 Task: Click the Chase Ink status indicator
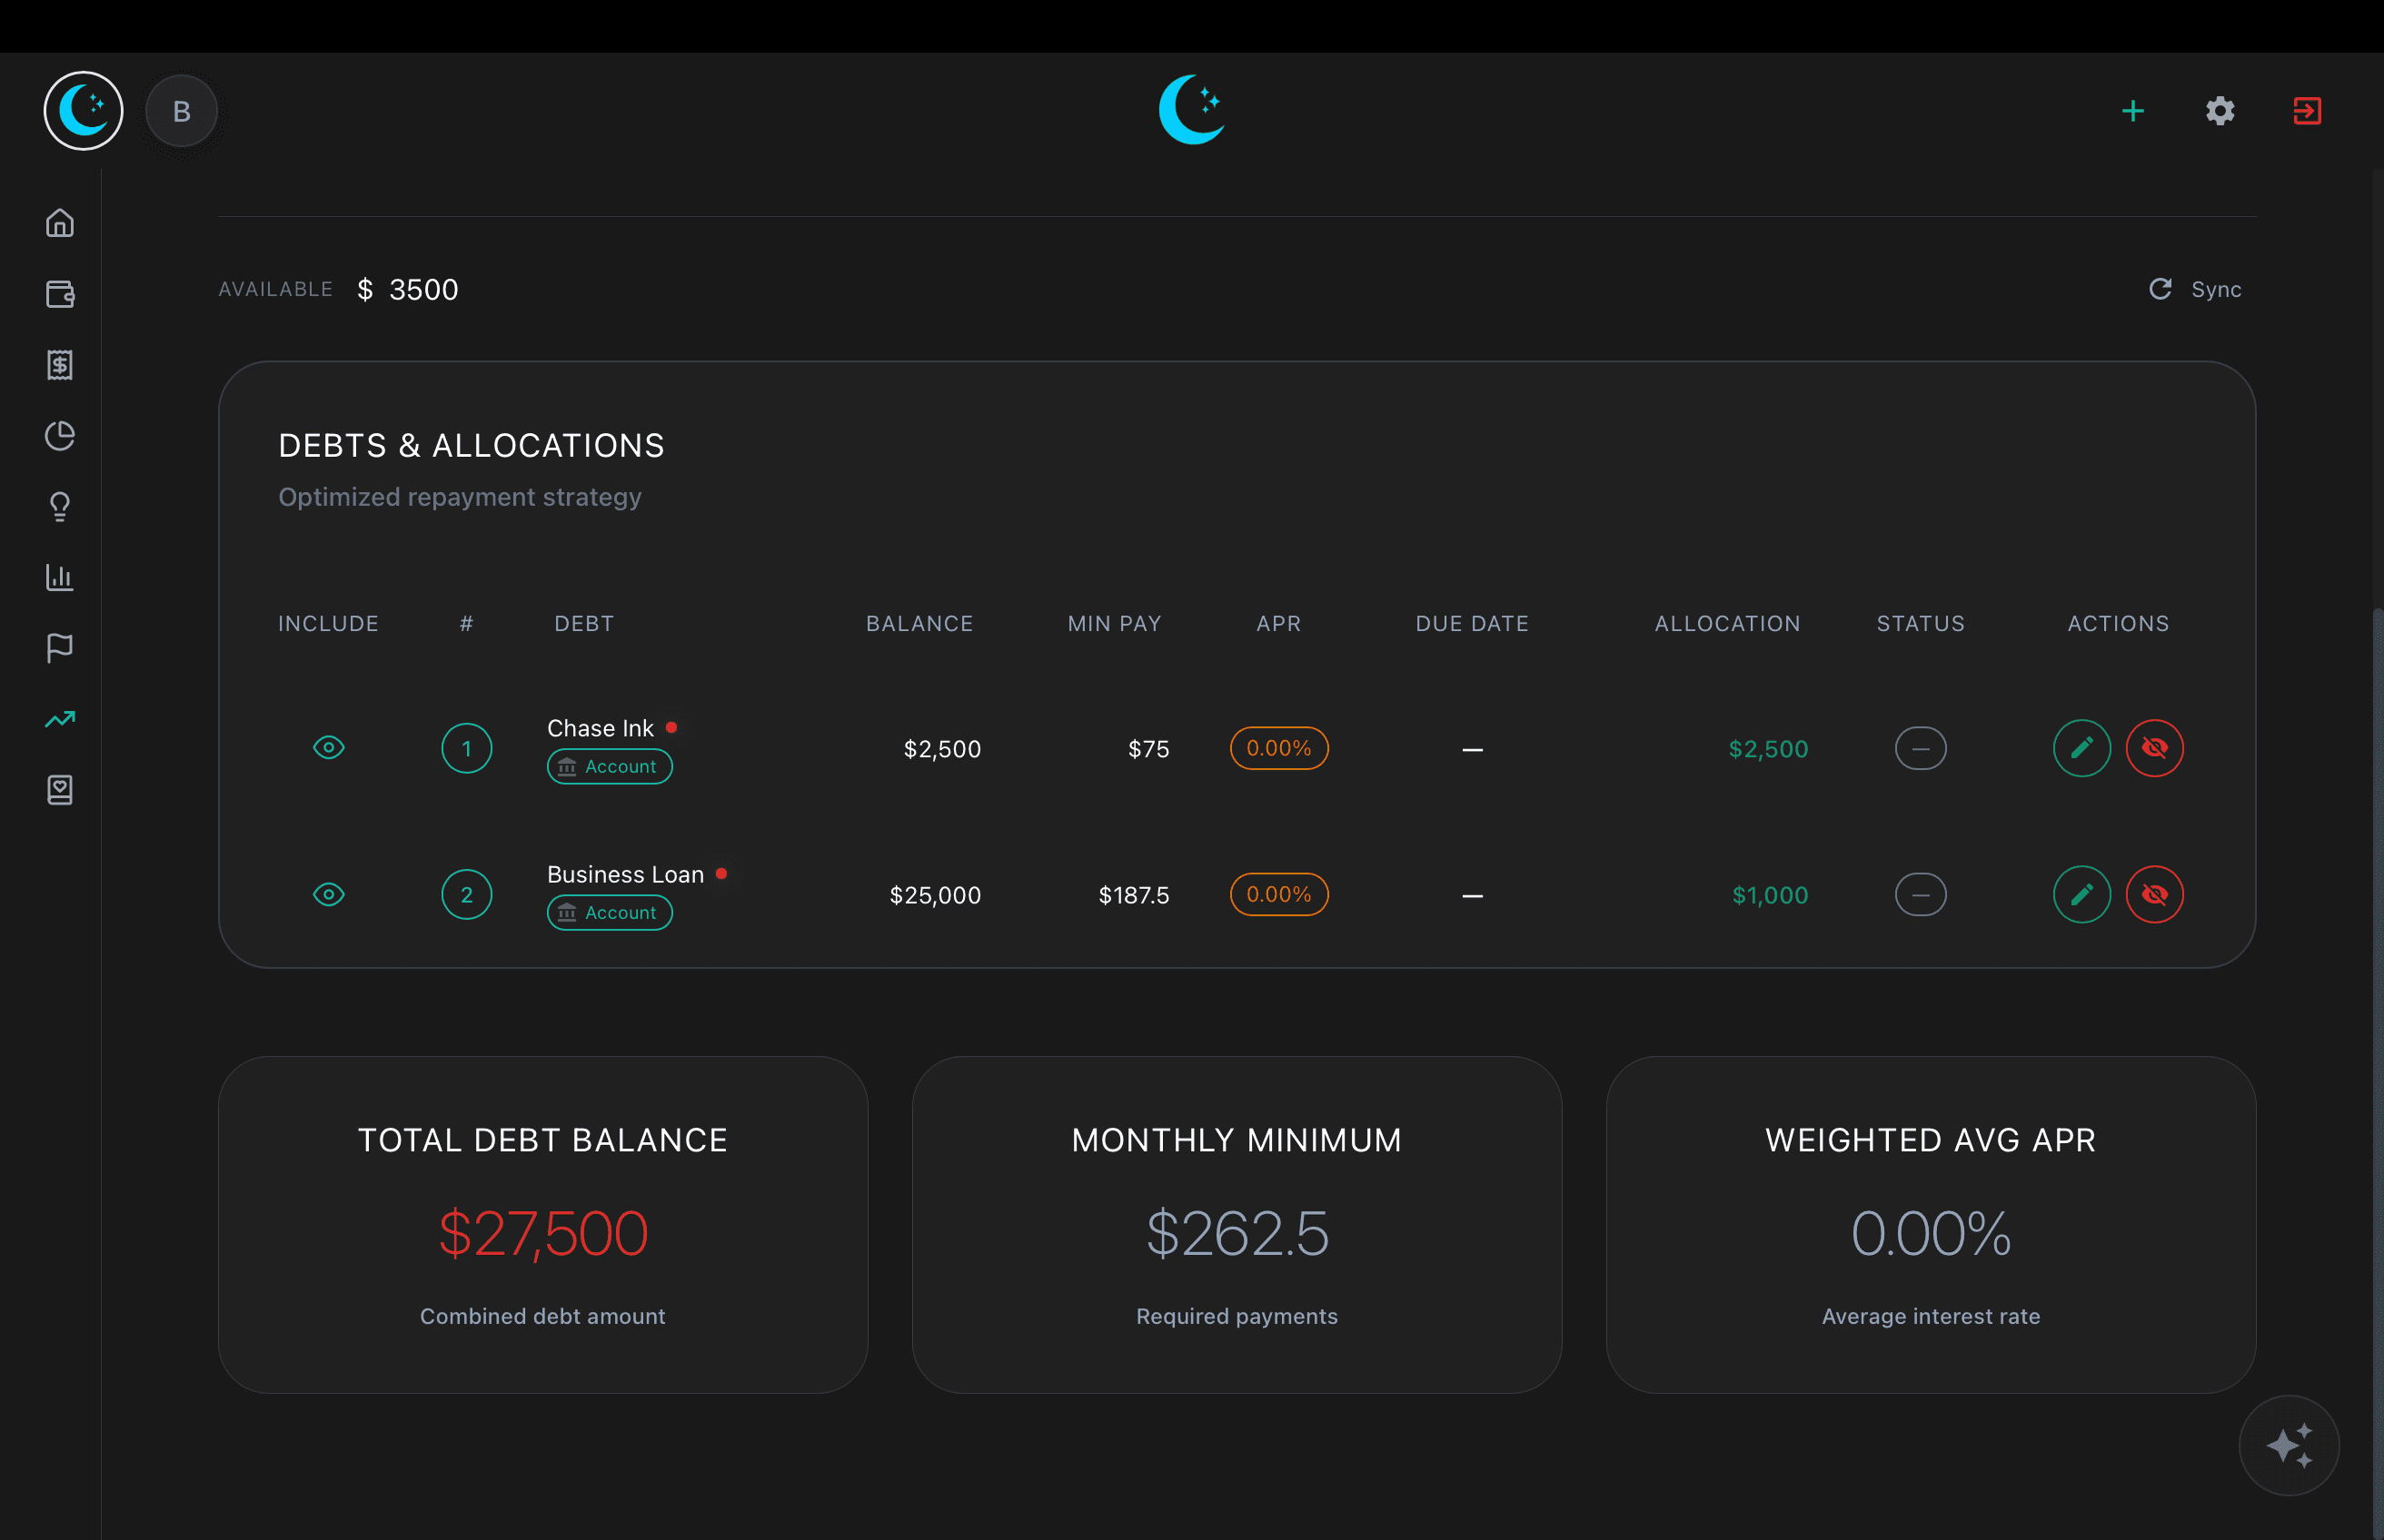(1920, 748)
